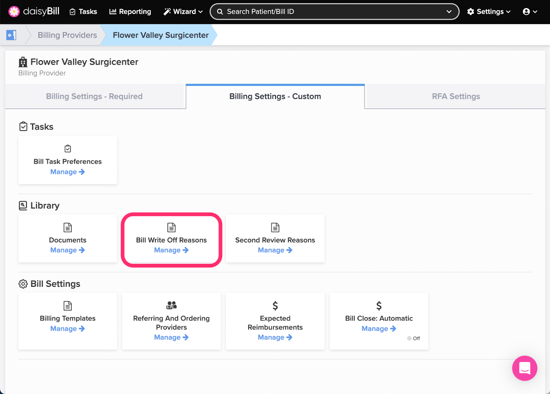
Task: Open the Reporting page
Action: coord(130,12)
